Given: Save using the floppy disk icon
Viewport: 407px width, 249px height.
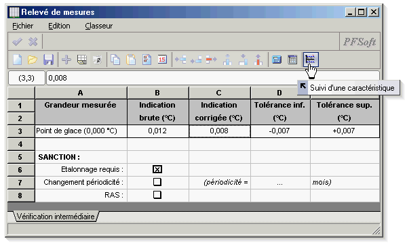Looking at the screenshot, I should pos(48,60).
